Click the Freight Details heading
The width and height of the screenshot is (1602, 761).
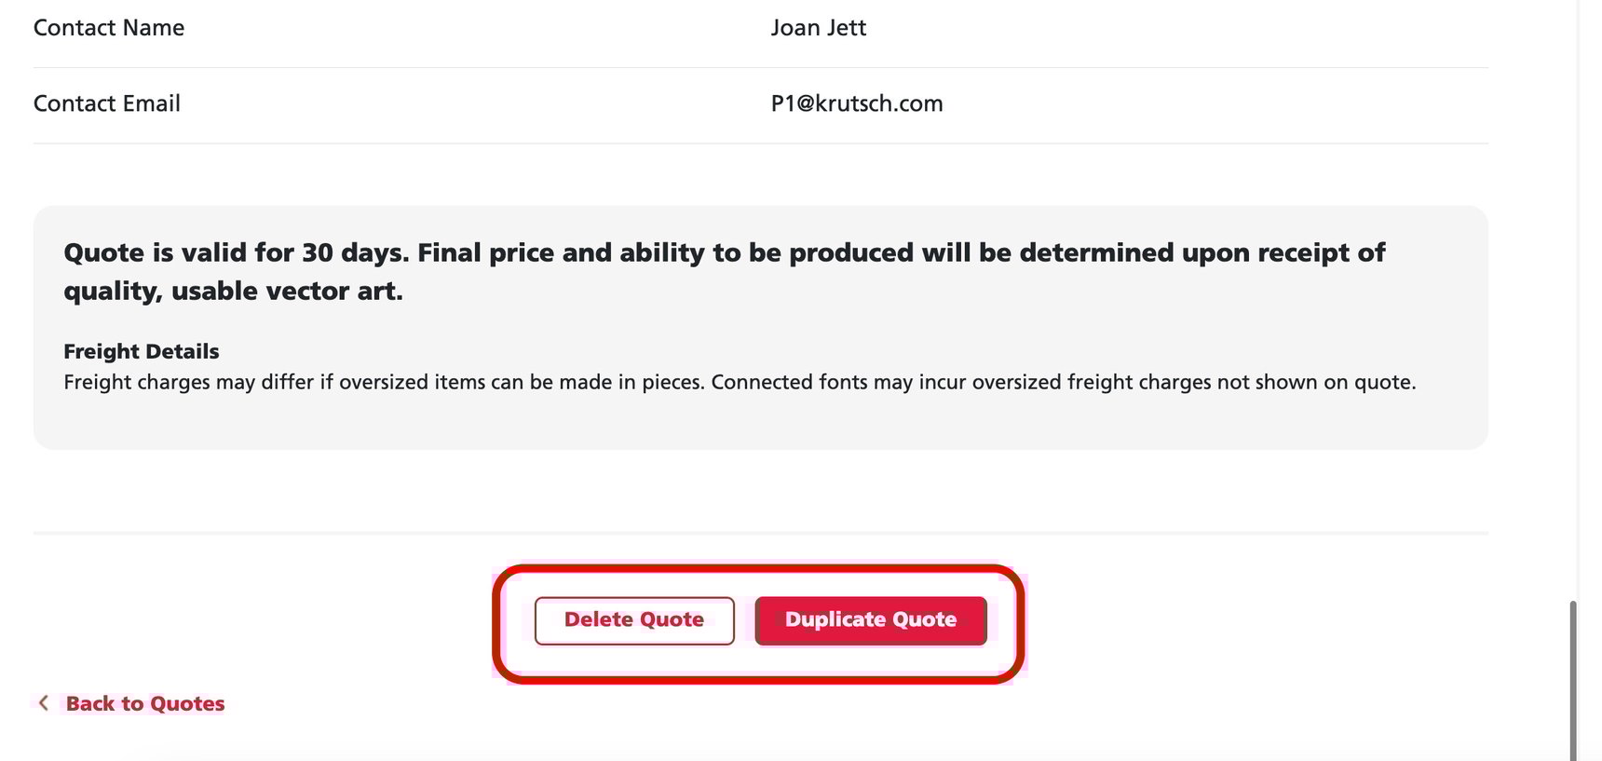(142, 351)
